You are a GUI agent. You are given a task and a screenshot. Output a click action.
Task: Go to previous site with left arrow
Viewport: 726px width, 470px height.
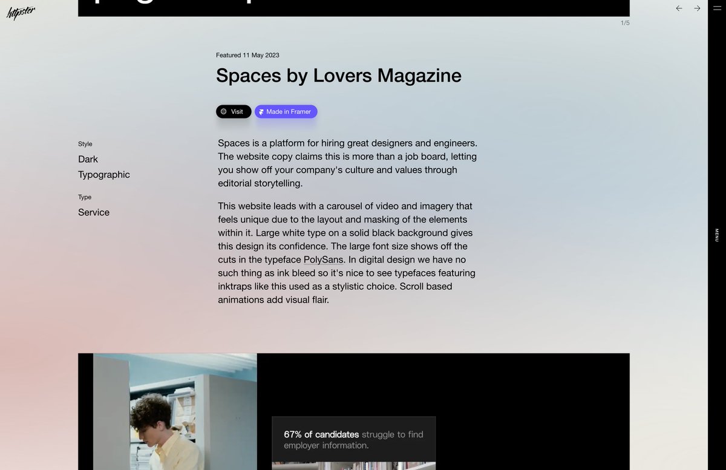point(679,8)
